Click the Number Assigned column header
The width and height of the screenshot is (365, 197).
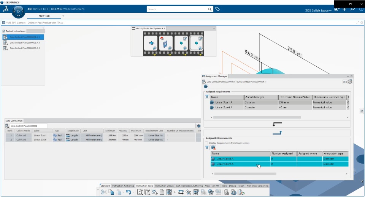tap(284, 153)
